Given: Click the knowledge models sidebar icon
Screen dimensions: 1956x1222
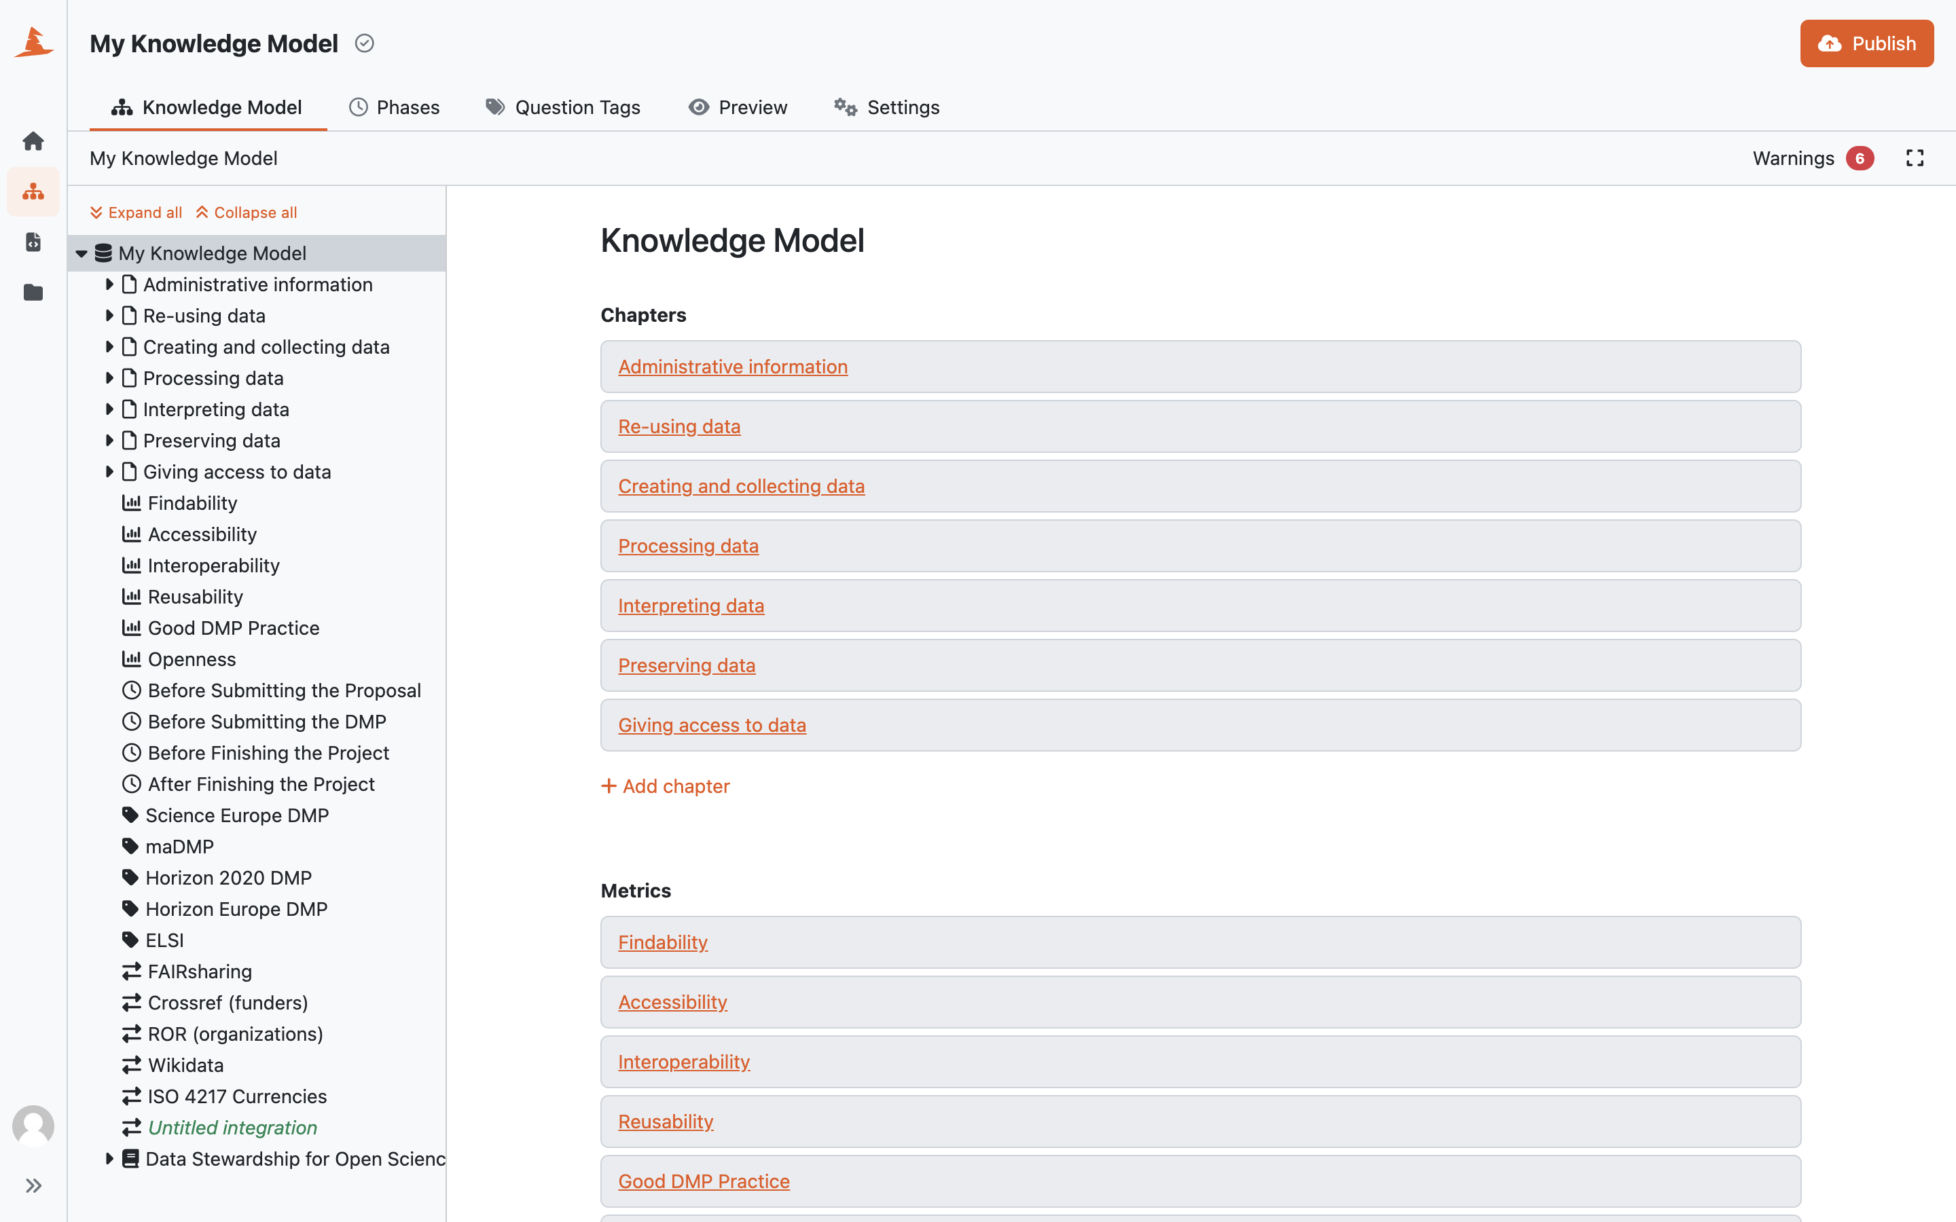Looking at the screenshot, I should 33,191.
